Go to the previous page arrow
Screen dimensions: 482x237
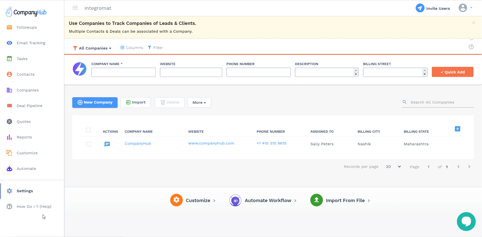click(458, 167)
